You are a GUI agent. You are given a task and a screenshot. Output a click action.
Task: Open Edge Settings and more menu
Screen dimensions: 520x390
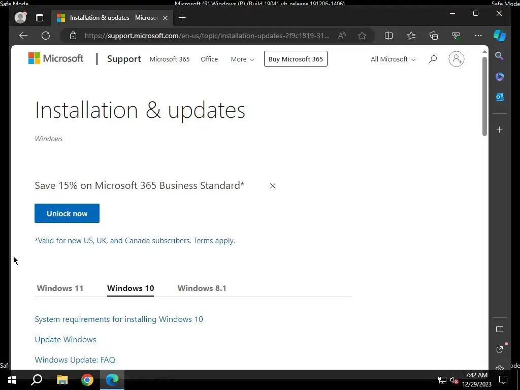(478, 36)
